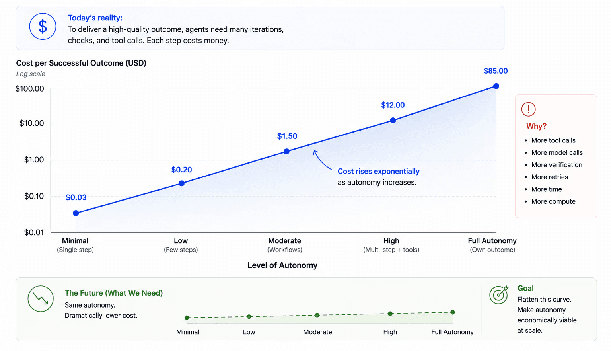Image resolution: width=611 pixels, height=351 pixels.
Task: Click the "(Workflows)" axis sublabel
Action: (x=285, y=250)
